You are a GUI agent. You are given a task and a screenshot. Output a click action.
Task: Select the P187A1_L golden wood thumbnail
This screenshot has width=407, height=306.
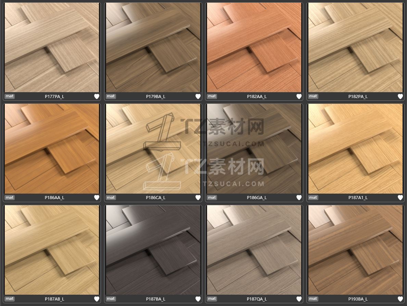coord(355,149)
